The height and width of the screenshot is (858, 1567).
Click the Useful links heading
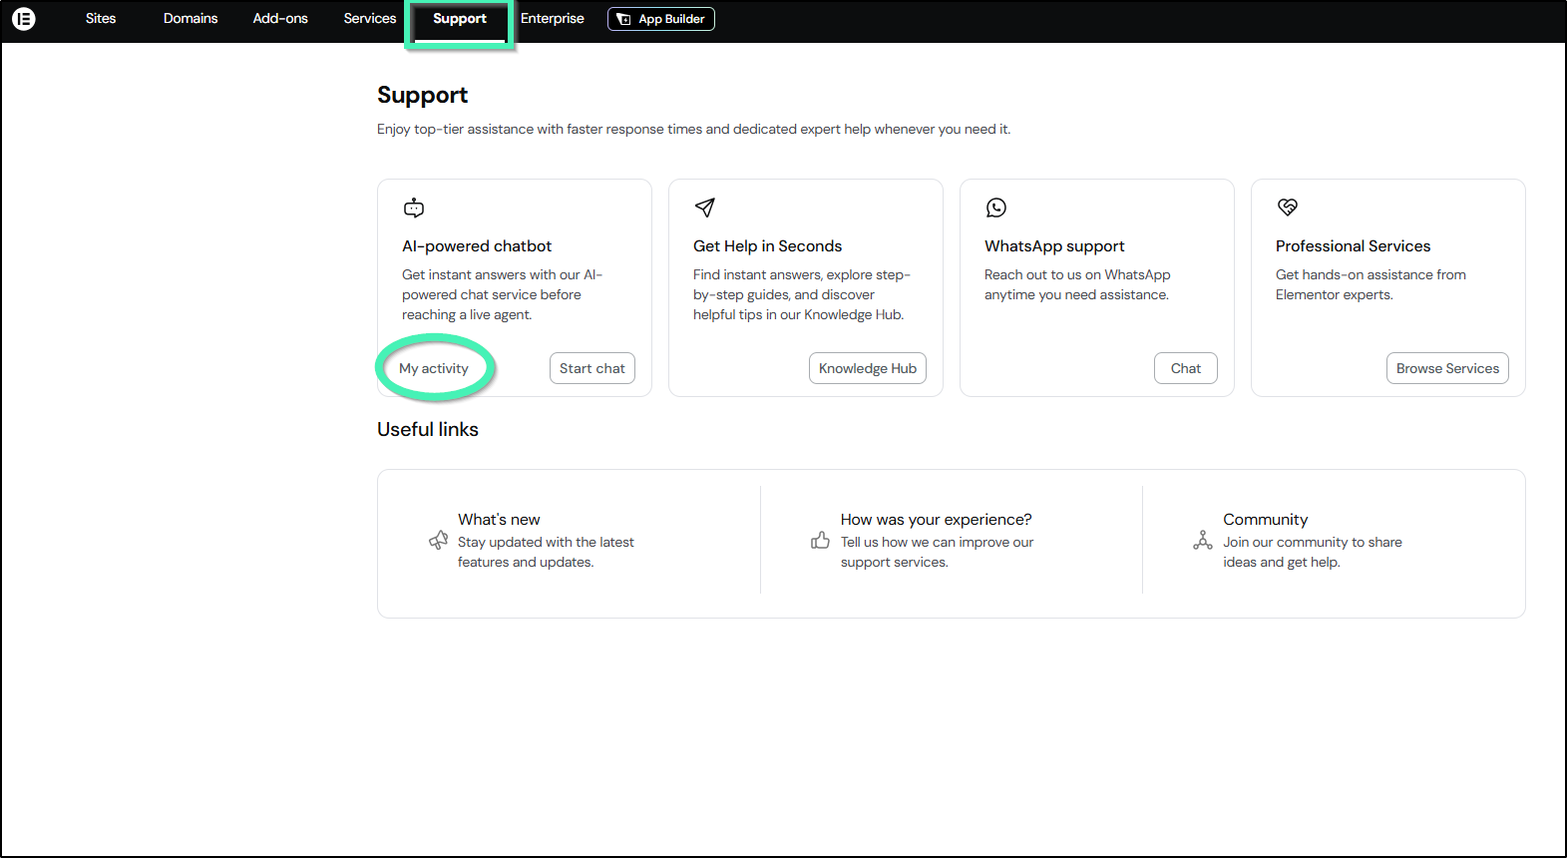pos(428,429)
